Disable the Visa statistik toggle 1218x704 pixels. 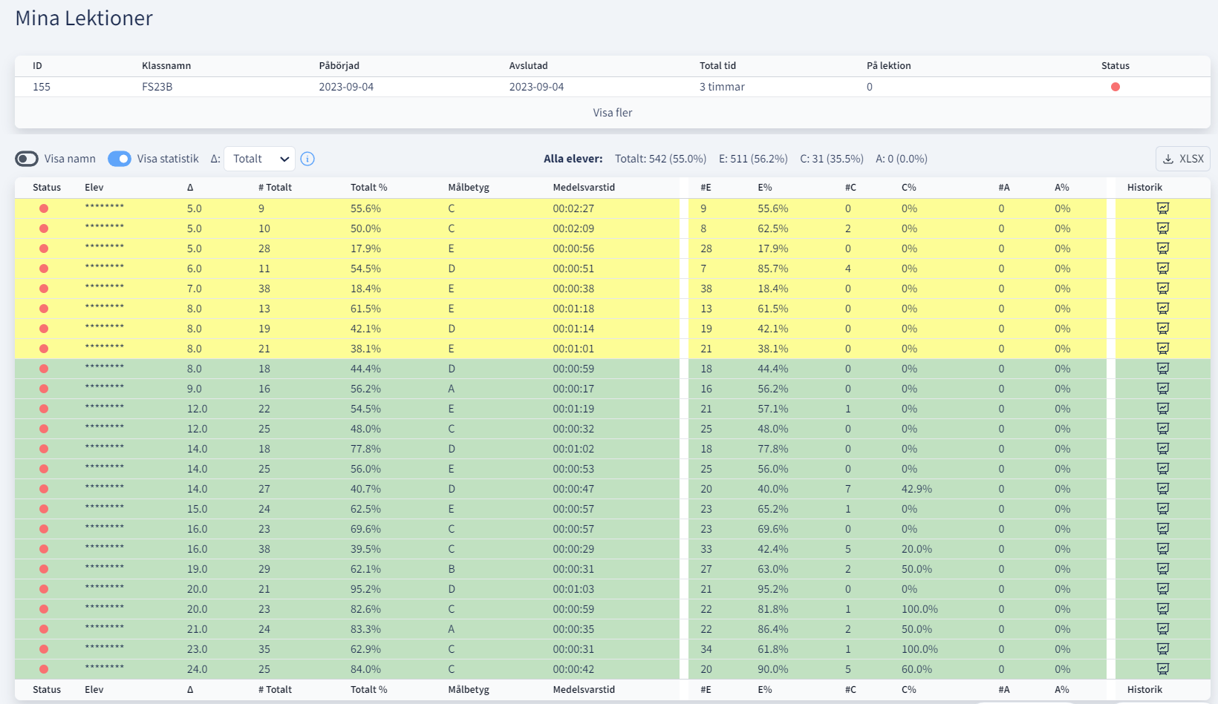click(x=120, y=159)
